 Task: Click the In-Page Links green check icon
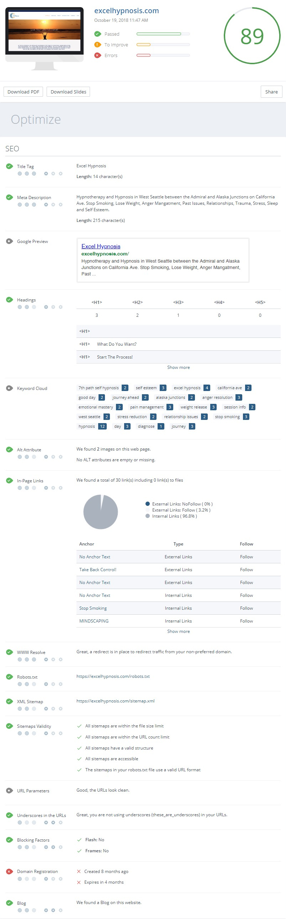point(10,481)
